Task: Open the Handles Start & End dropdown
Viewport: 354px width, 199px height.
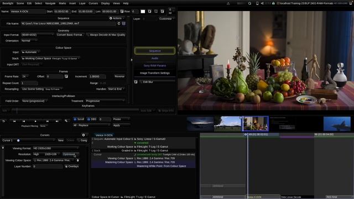Action: point(116,89)
